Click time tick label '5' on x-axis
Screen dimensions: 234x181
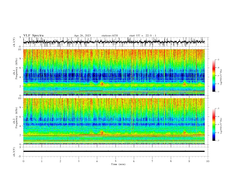coord(116,161)
